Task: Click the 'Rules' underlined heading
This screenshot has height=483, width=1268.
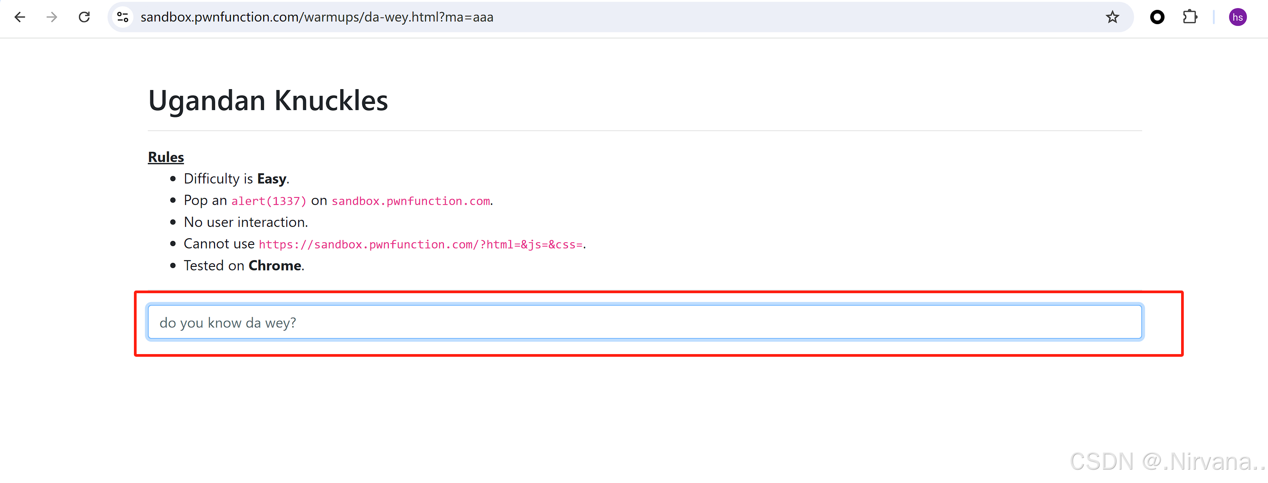Action: (x=166, y=157)
